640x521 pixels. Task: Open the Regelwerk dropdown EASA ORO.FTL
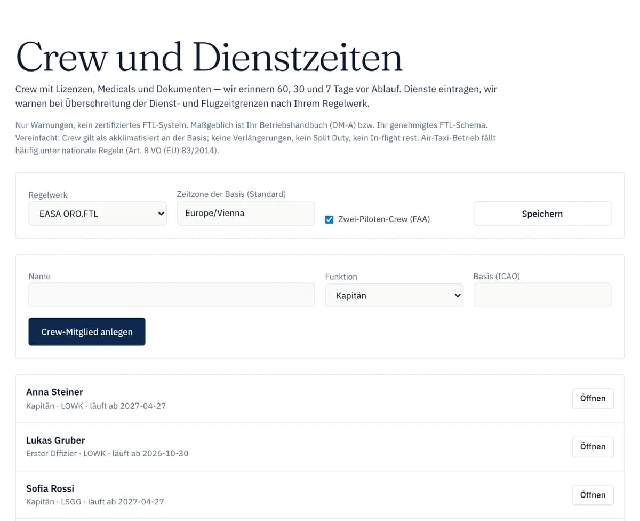(98, 214)
